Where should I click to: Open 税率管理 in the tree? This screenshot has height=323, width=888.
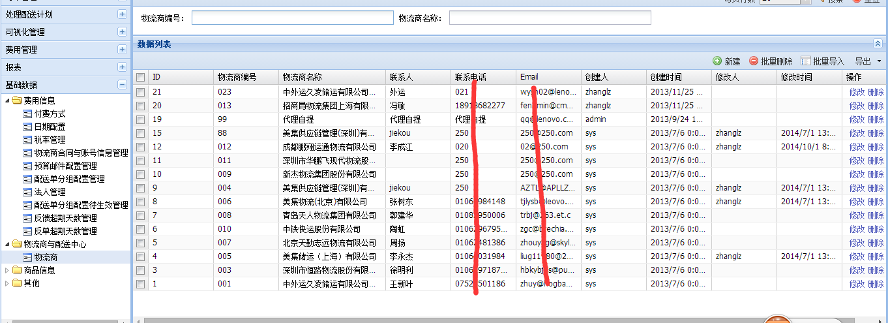(x=50, y=140)
